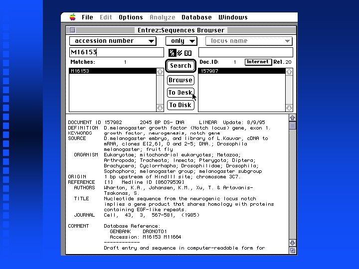Viewport: 359px width, 269px height.
Task: Click the Doc.ID list scroll down arrow
Action: 289,108
